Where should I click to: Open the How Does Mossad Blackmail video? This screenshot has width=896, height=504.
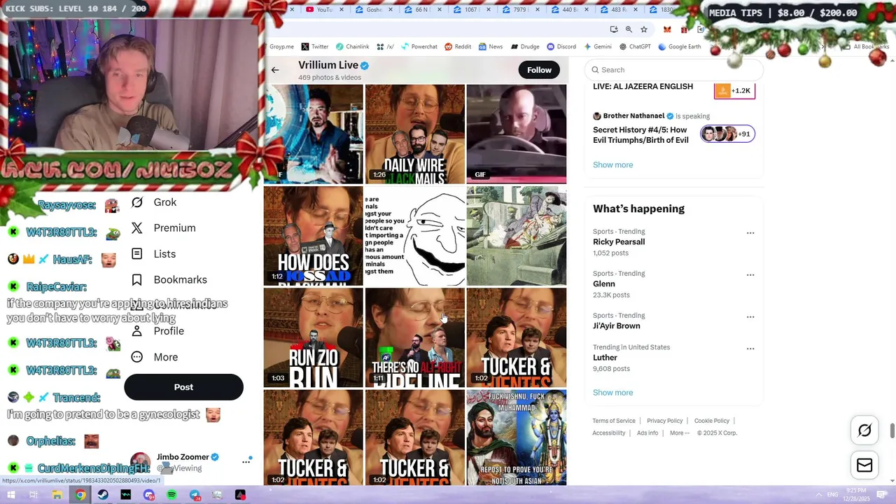pyautogui.click(x=313, y=236)
